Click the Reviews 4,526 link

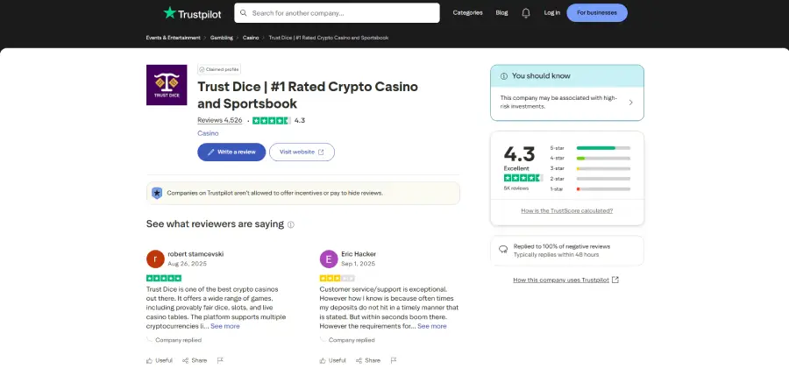click(x=220, y=120)
